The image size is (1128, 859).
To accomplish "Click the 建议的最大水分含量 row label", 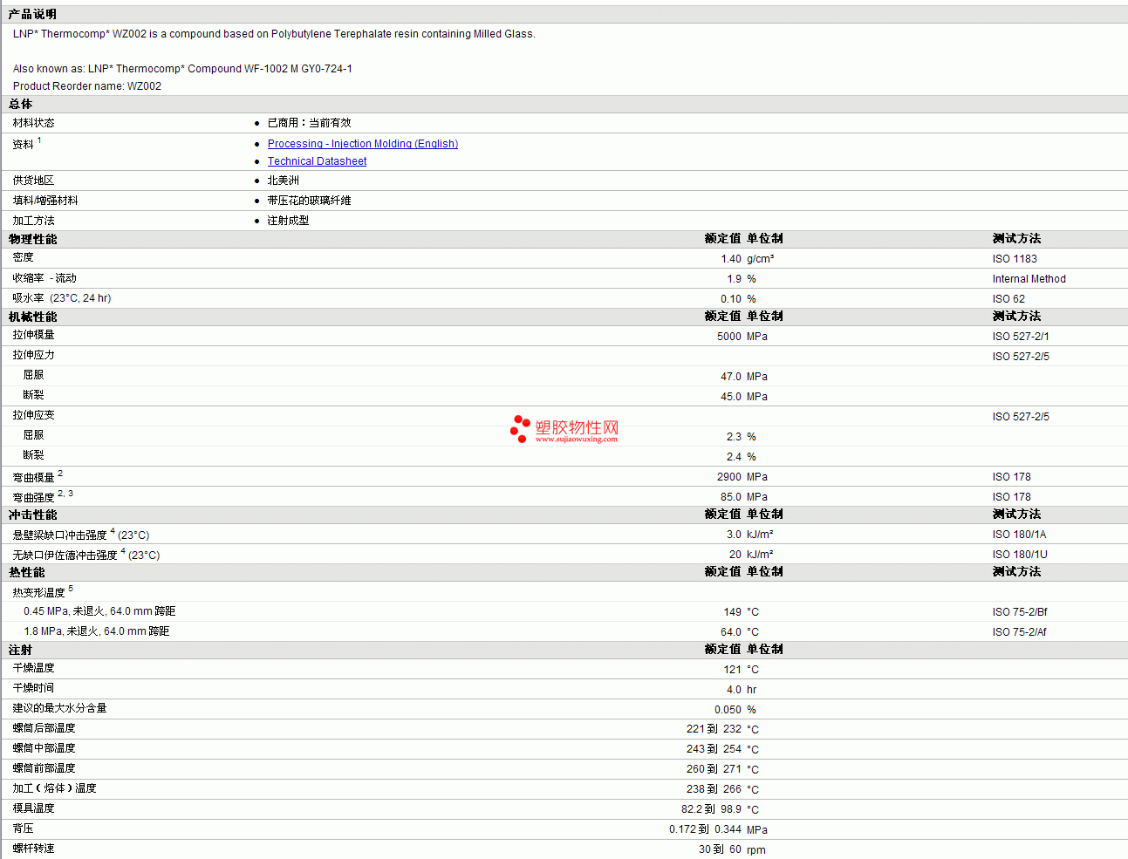I will (x=59, y=708).
